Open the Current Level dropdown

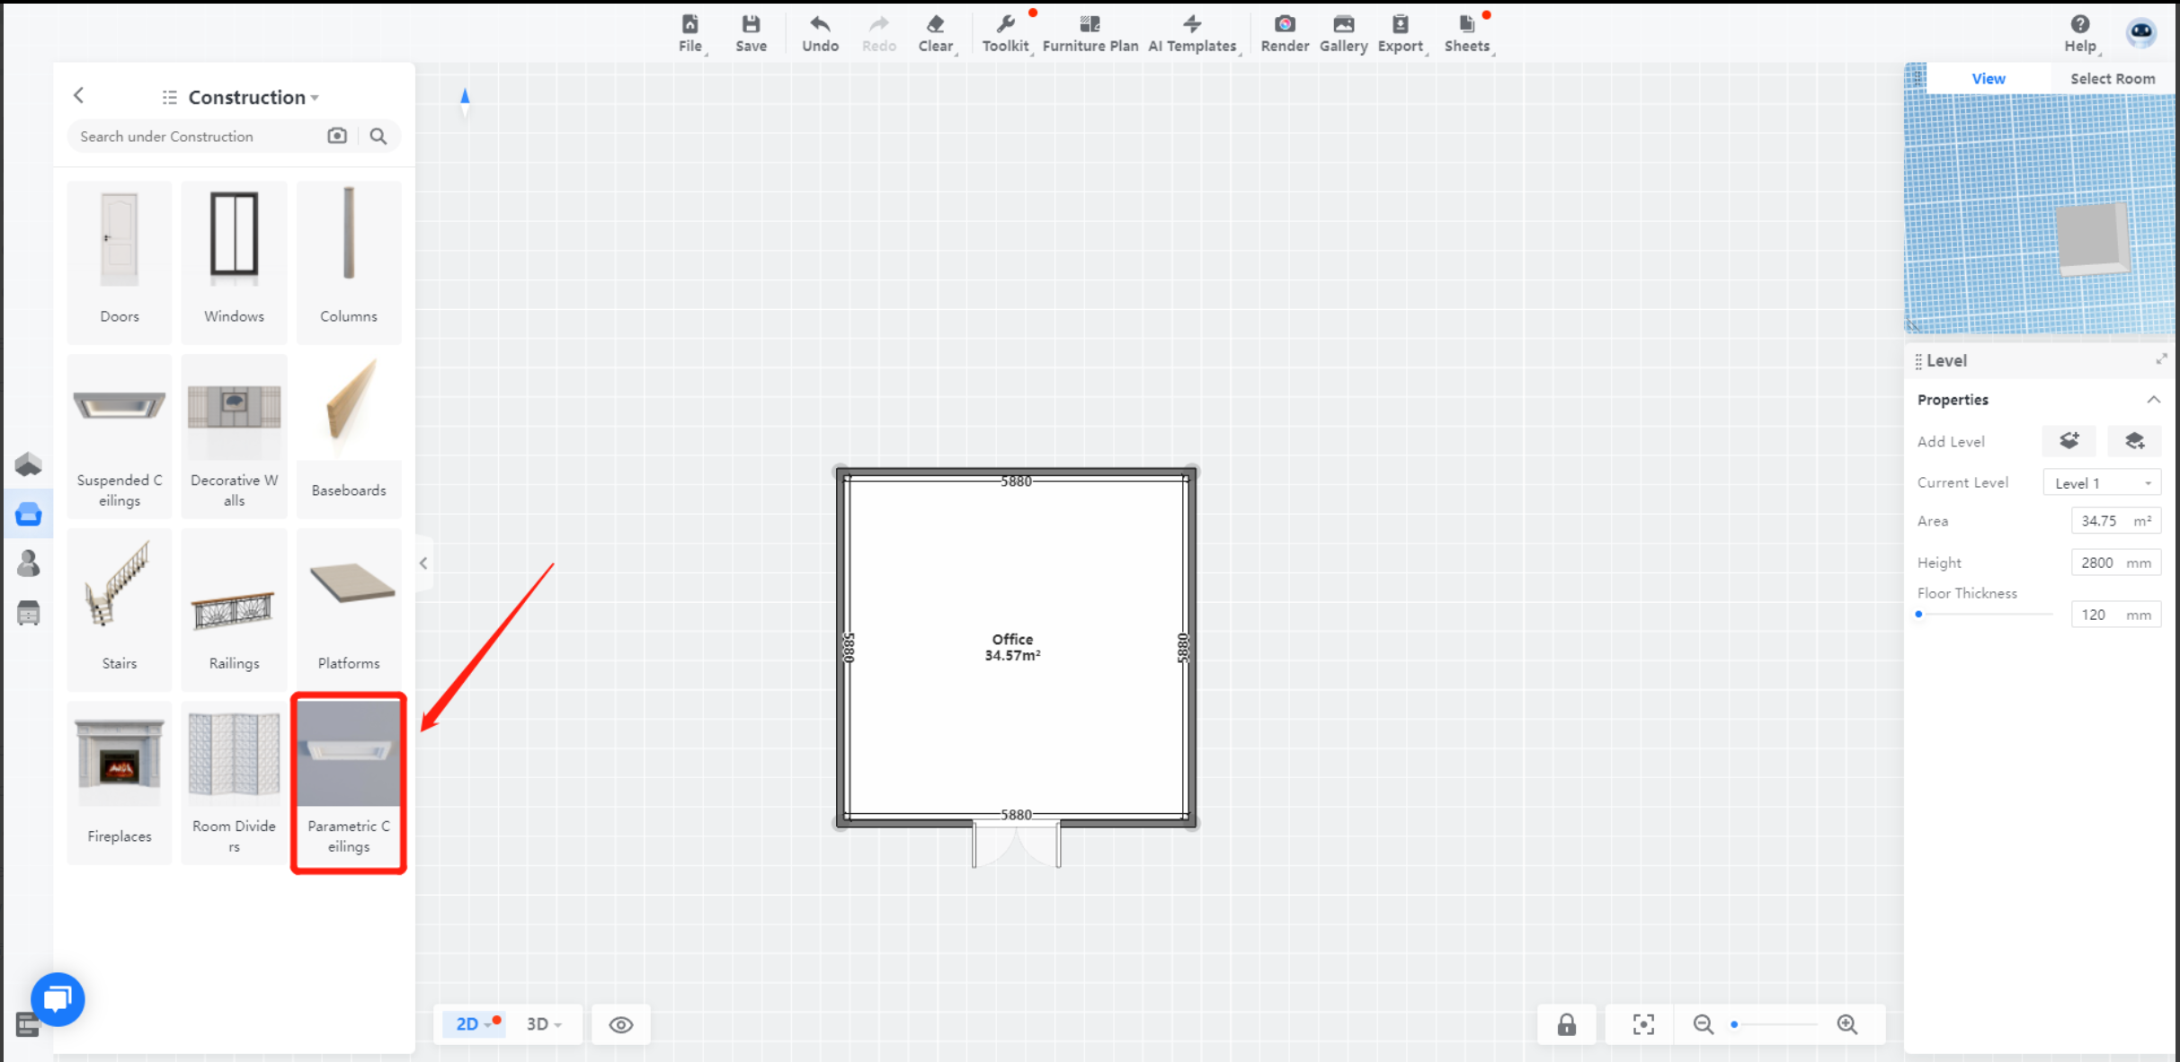pos(2101,482)
